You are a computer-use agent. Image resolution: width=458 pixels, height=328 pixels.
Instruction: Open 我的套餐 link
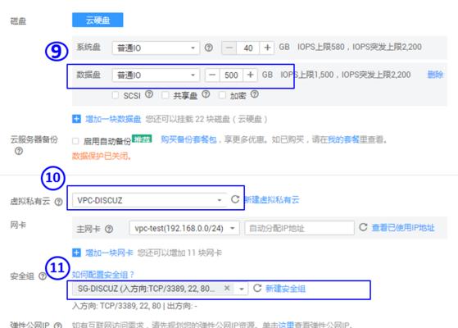[x=343, y=139]
